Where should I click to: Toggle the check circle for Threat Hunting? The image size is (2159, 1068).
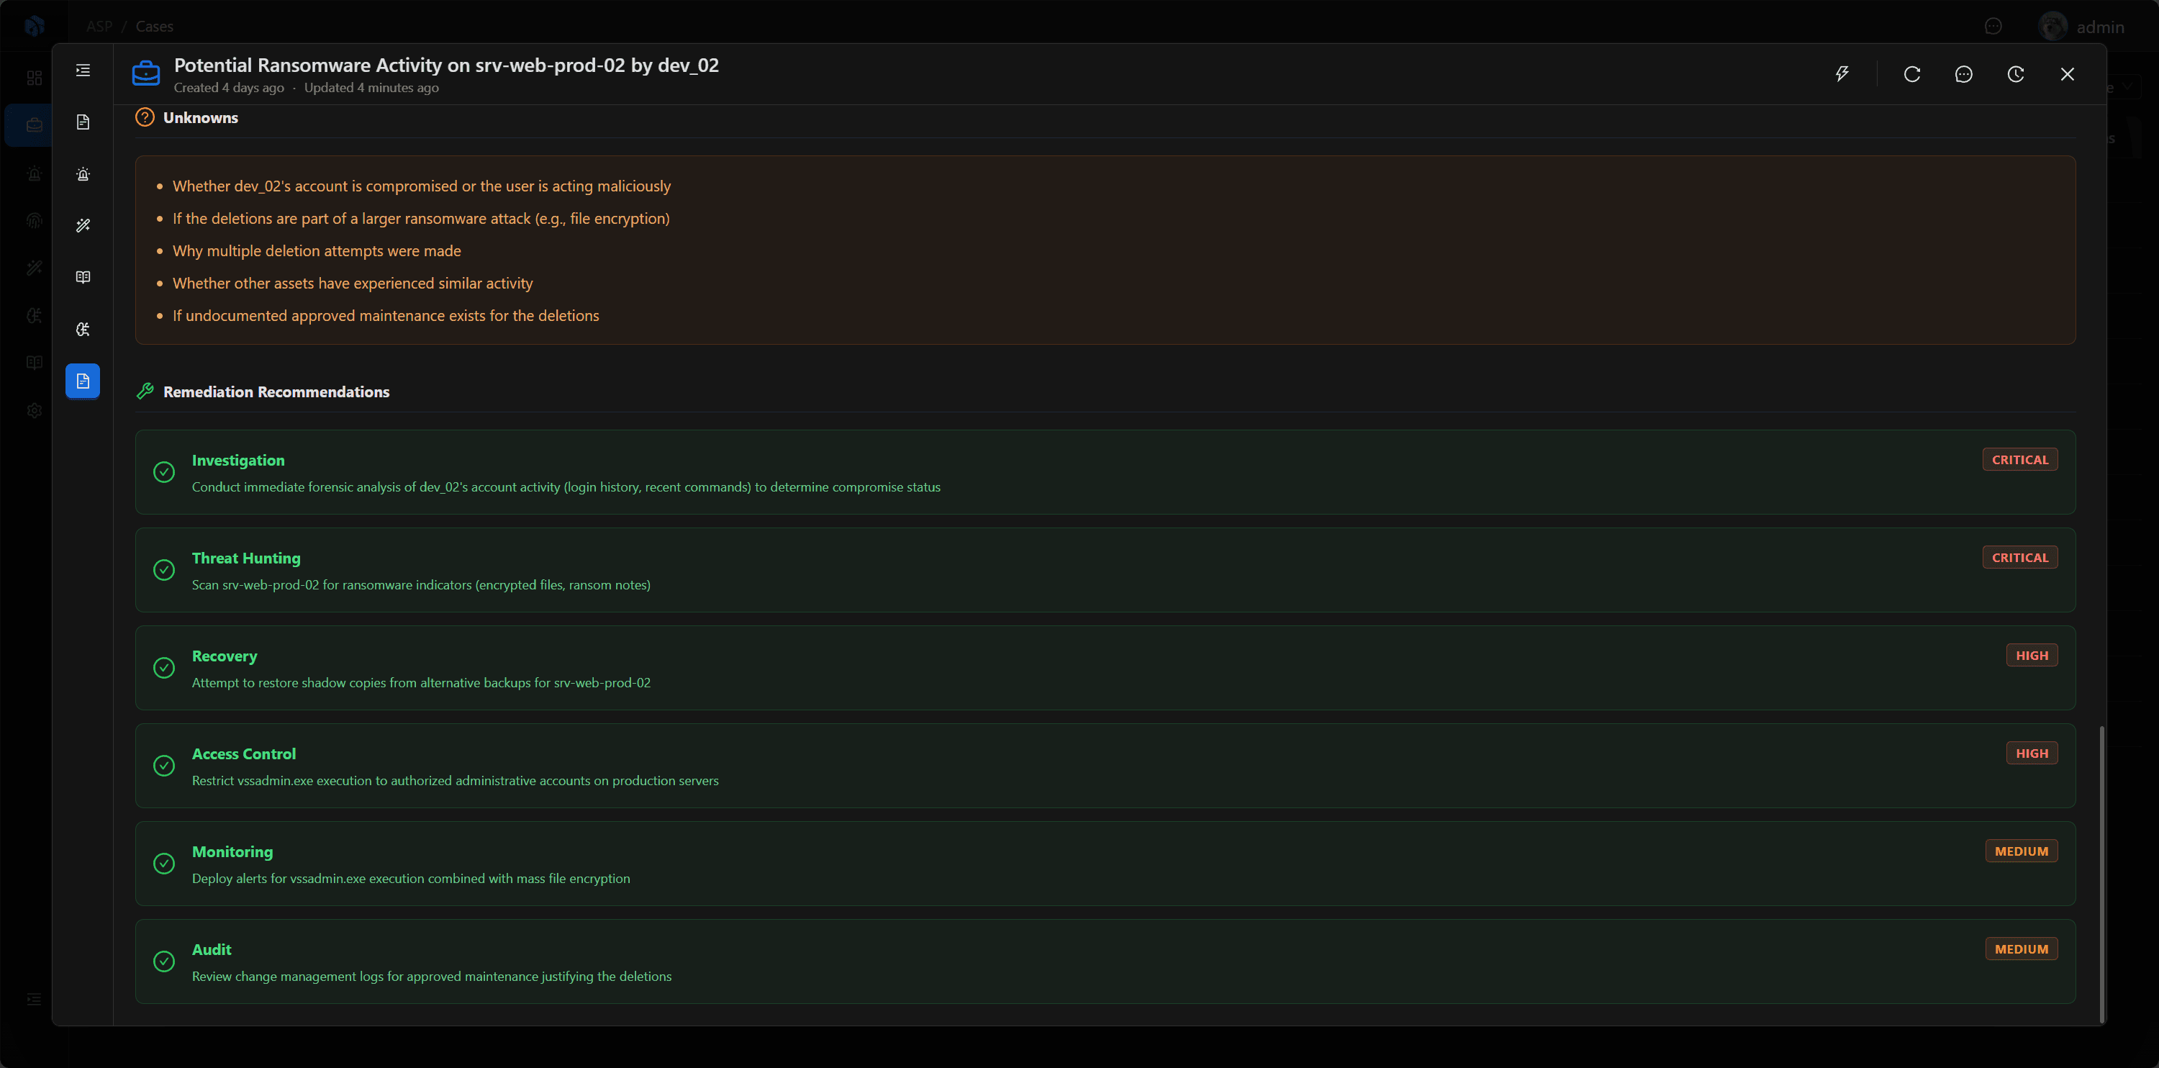tap(164, 570)
